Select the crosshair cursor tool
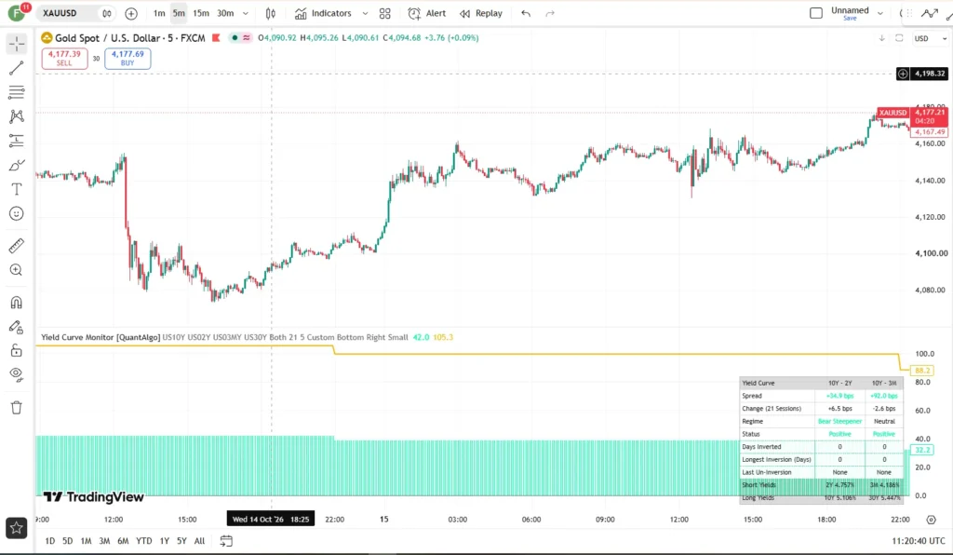Viewport: 953px width, 555px height. pyautogui.click(x=17, y=43)
